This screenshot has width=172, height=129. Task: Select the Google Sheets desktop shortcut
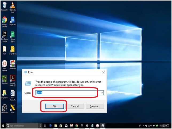click(x=13, y=37)
